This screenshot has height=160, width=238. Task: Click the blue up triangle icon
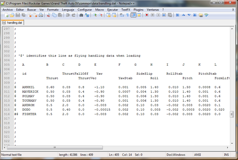183,15
